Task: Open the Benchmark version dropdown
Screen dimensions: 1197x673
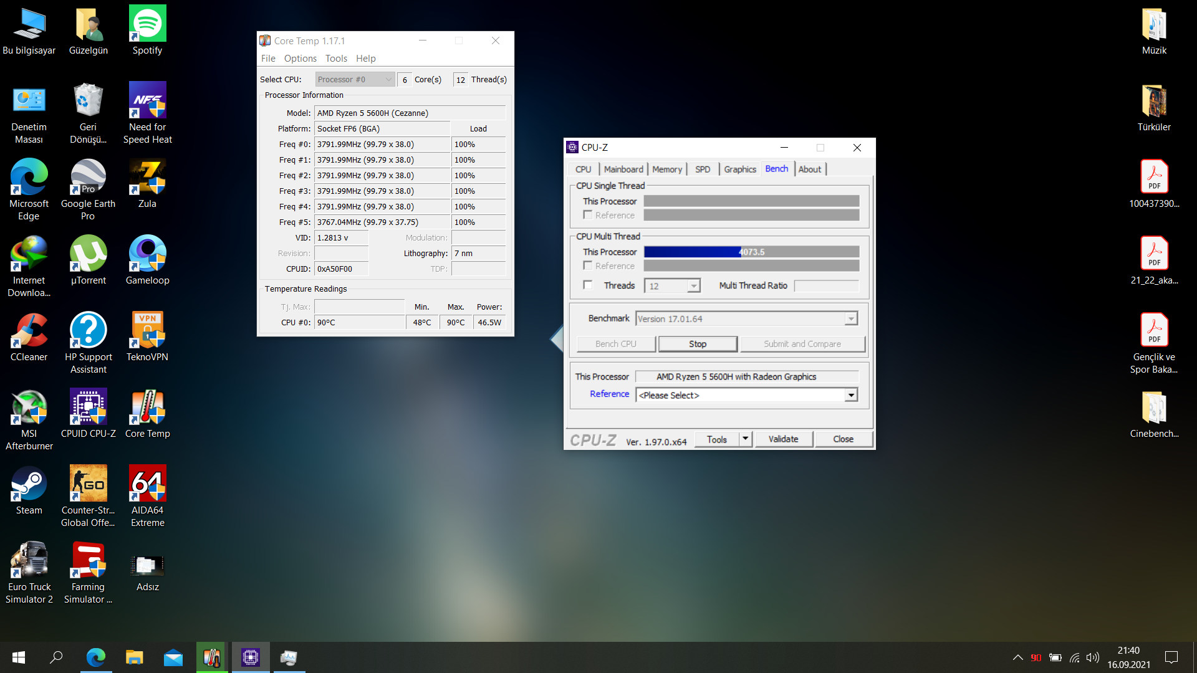Action: tap(851, 319)
